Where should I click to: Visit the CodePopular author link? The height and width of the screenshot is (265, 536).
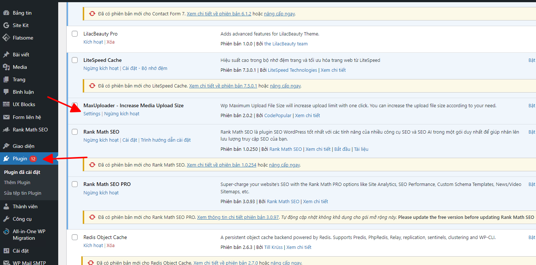(x=278, y=115)
